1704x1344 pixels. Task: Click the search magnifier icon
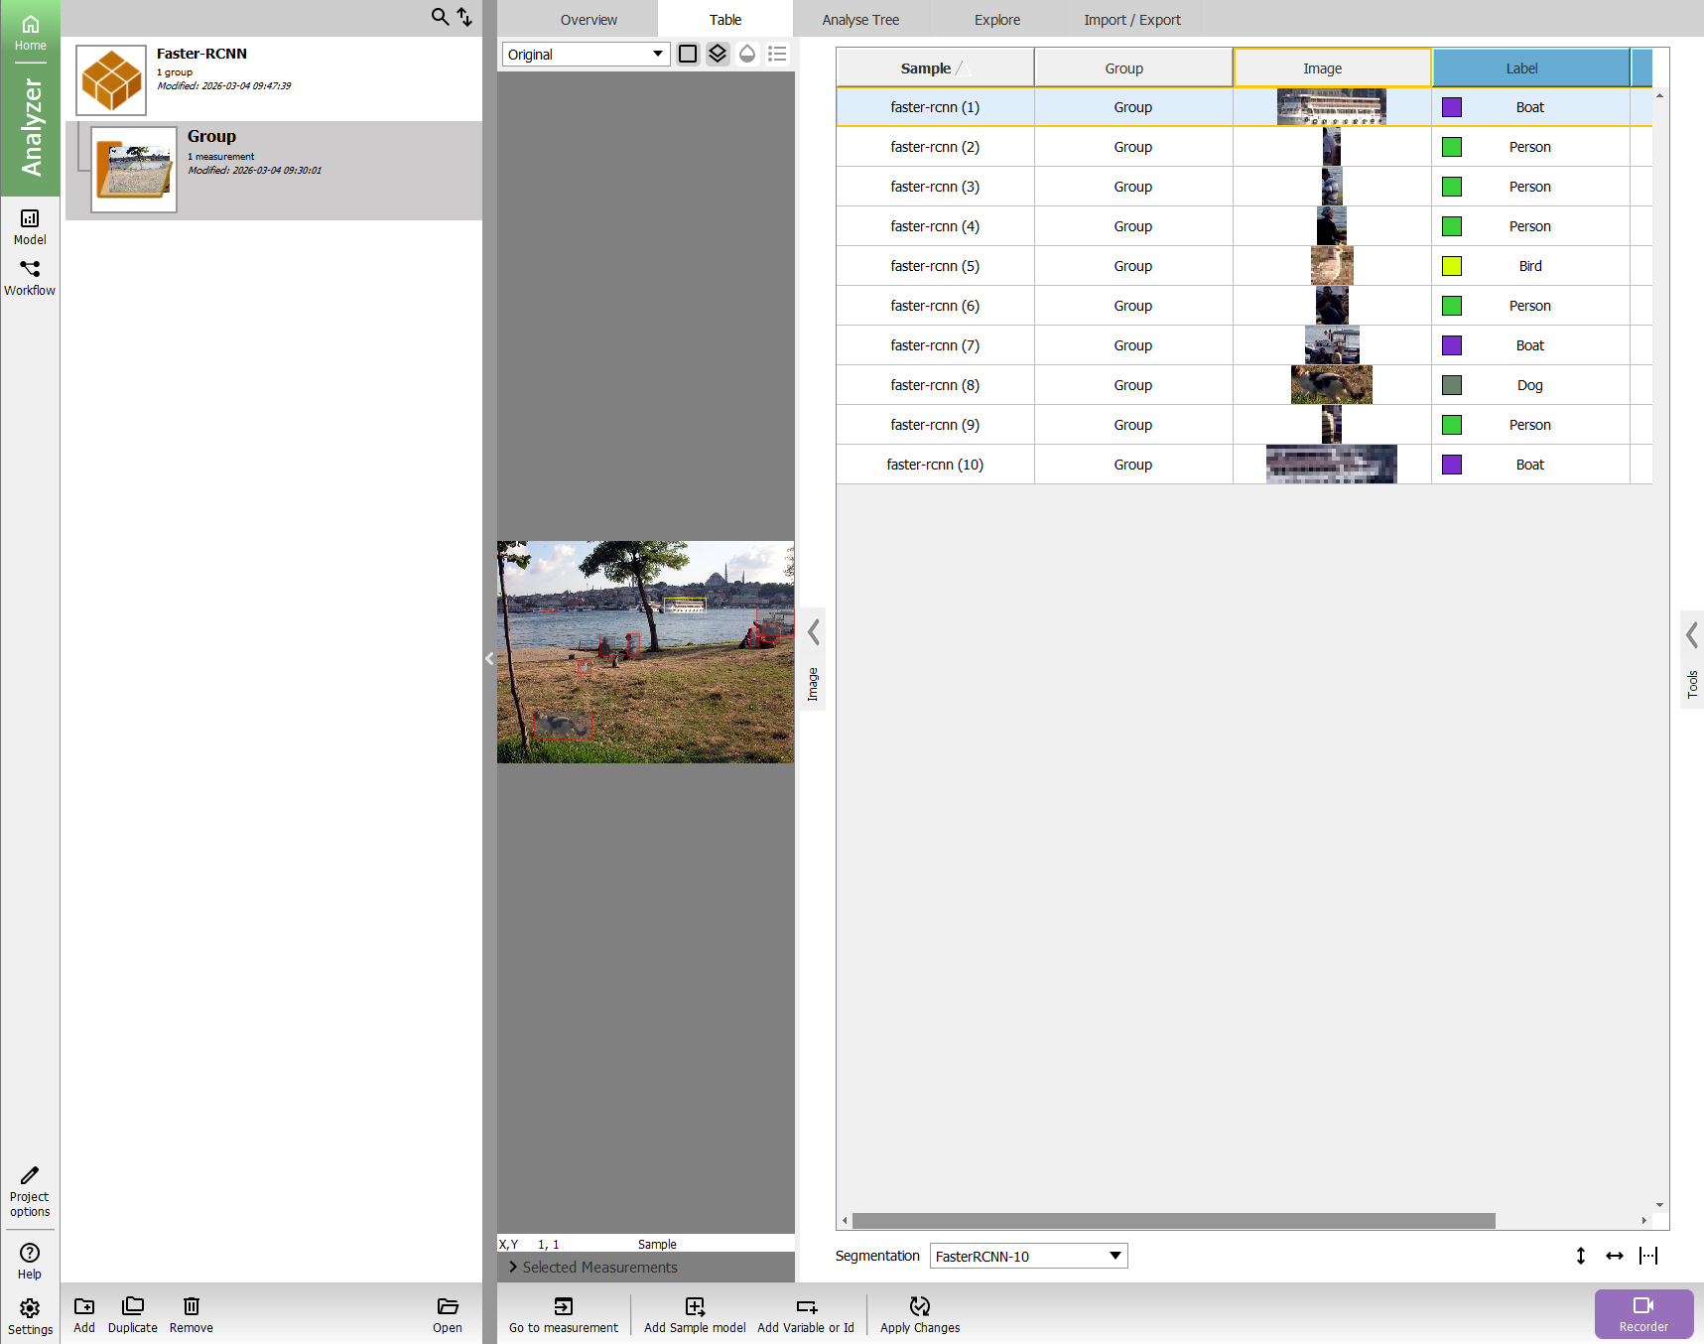click(x=440, y=17)
